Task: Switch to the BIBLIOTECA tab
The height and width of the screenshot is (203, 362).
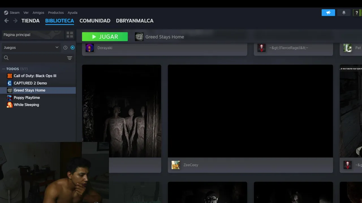Action: click(x=59, y=21)
